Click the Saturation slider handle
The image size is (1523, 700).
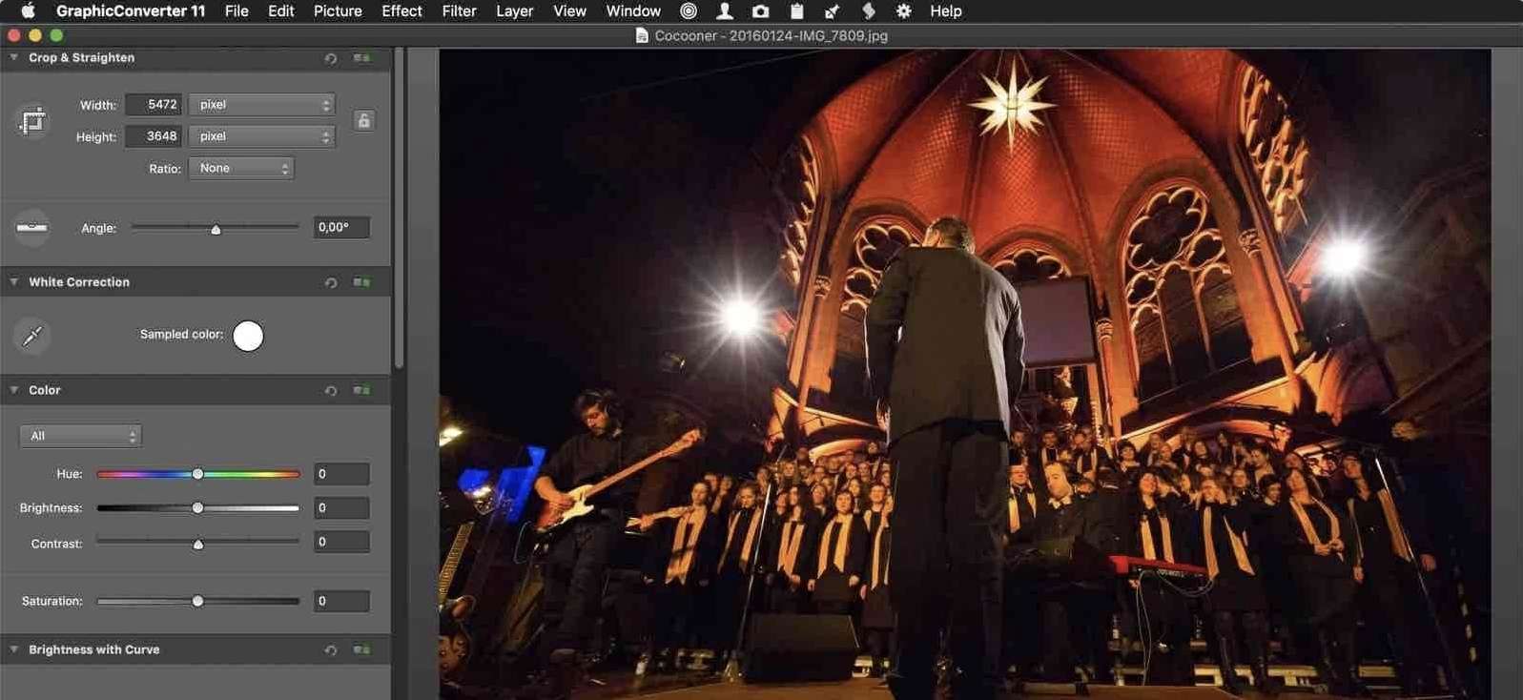click(x=197, y=601)
